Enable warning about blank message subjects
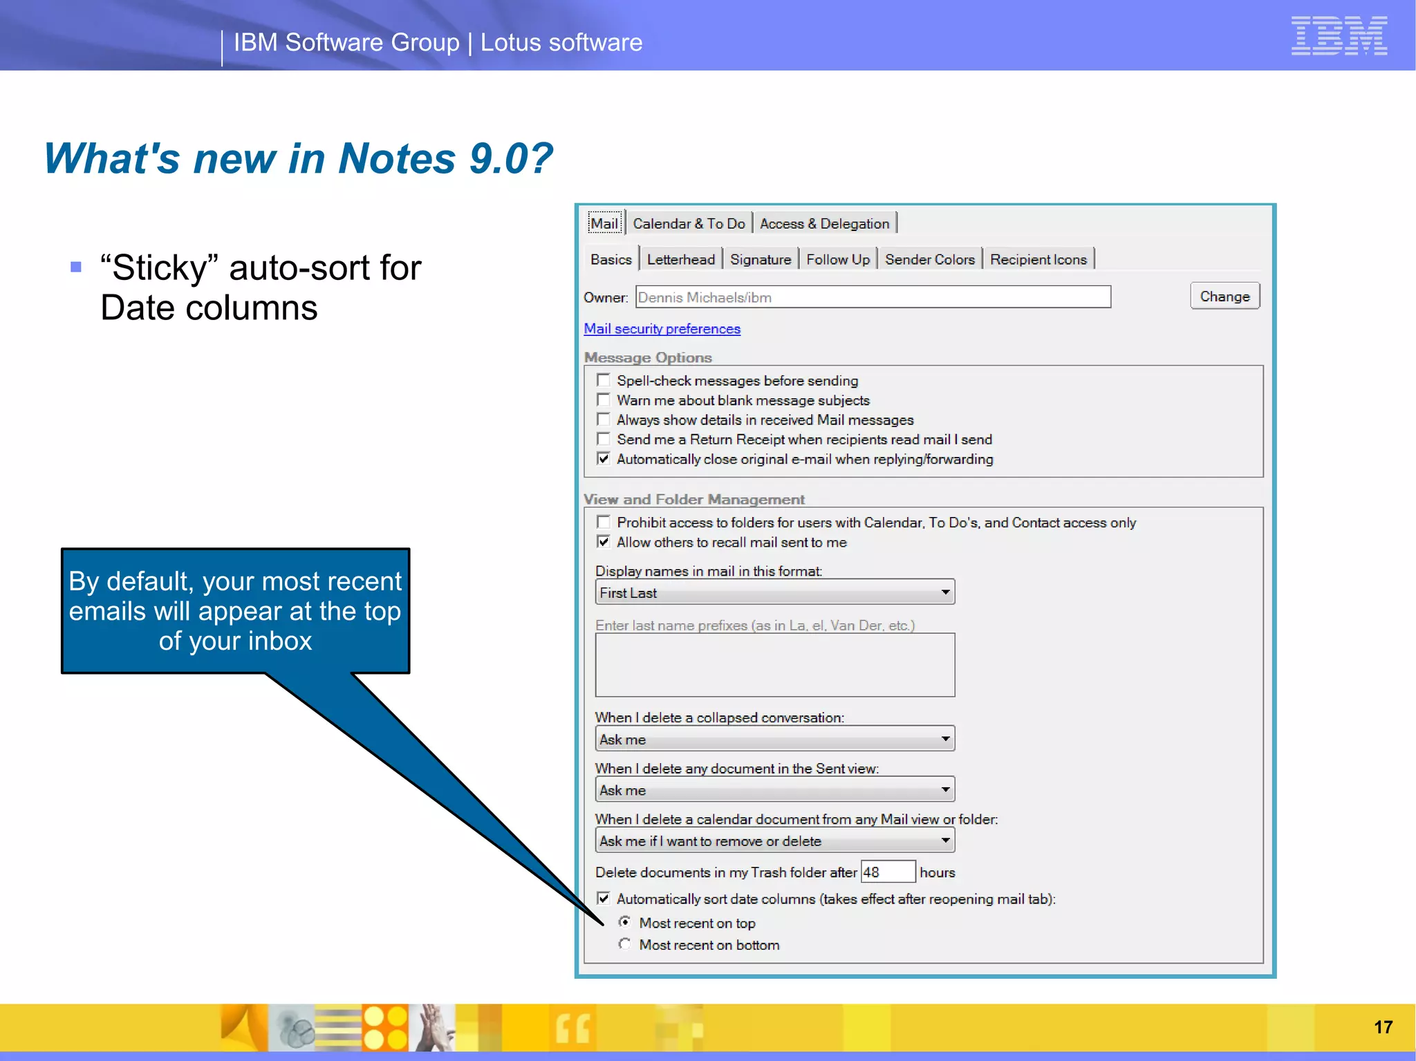The width and height of the screenshot is (1416, 1061). 604,400
